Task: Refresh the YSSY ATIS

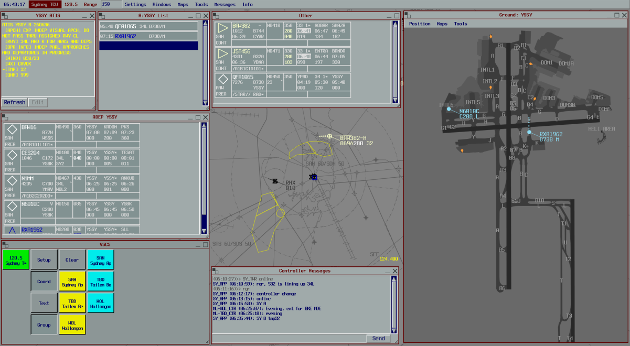Action: pyautogui.click(x=14, y=102)
